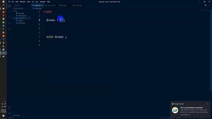212x119 pixels.
Task: Click '$name' on line 3
Action: pos(51,20)
